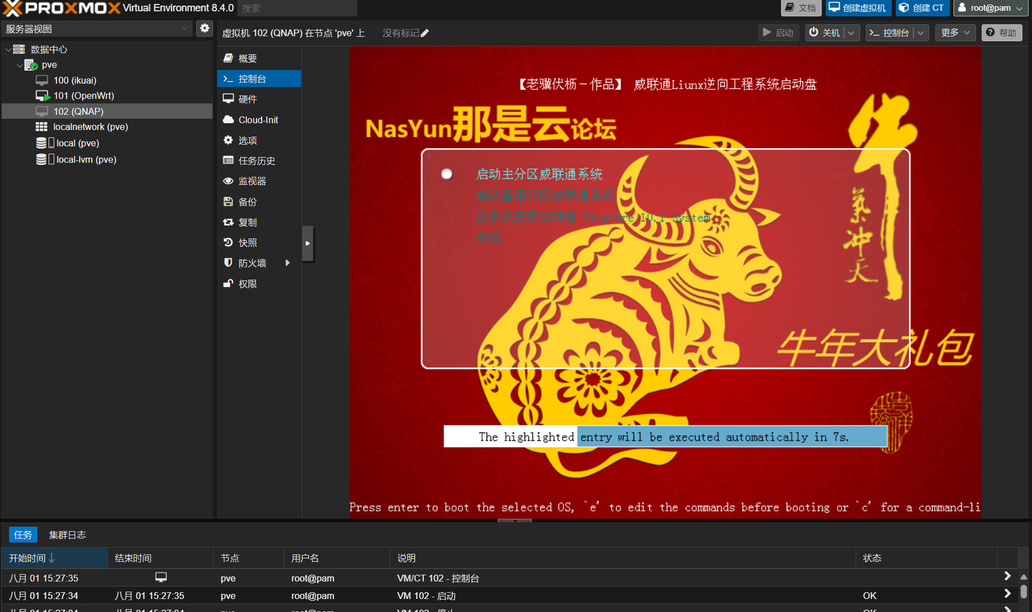Select boot entry 启动主分区威联通系统
The width and height of the screenshot is (1032, 612).
point(539,174)
